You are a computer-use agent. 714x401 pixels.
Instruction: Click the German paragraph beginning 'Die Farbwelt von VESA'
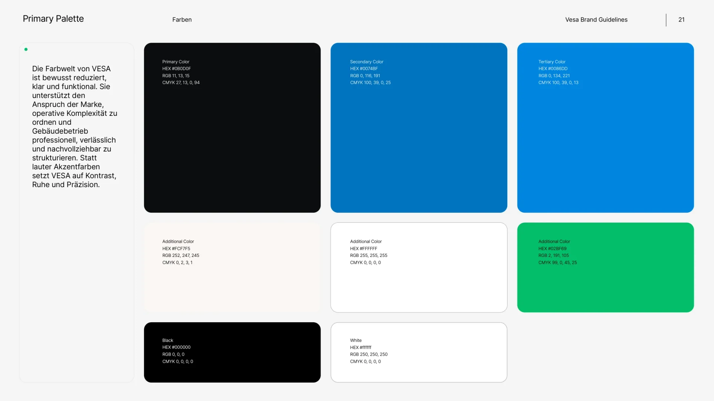74,127
